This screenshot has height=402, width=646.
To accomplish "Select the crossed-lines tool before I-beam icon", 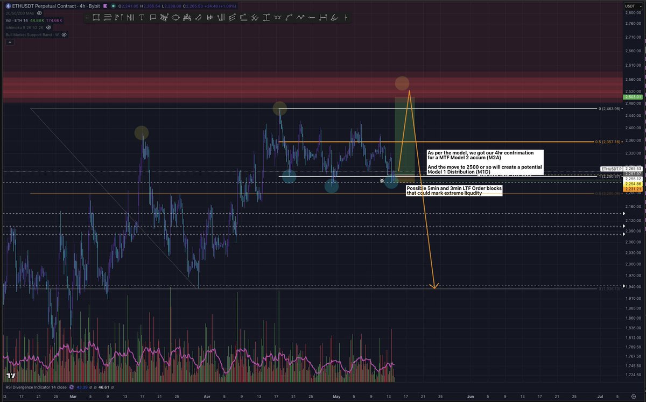I will pos(255,17).
